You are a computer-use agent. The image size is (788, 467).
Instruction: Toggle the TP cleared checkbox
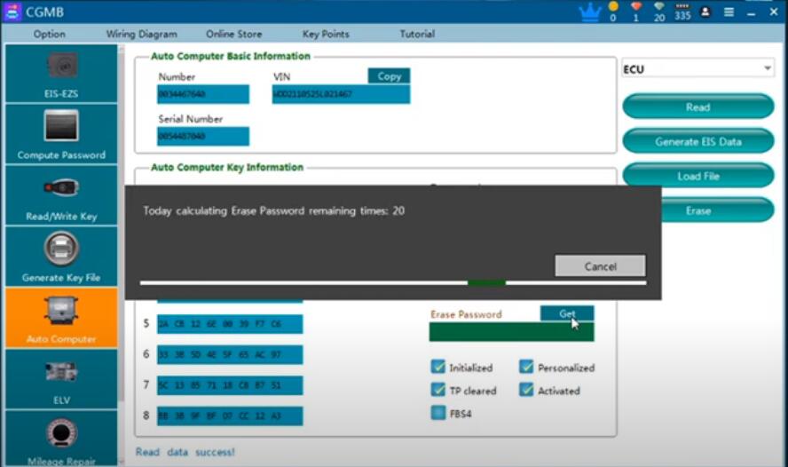pos(437,391)
